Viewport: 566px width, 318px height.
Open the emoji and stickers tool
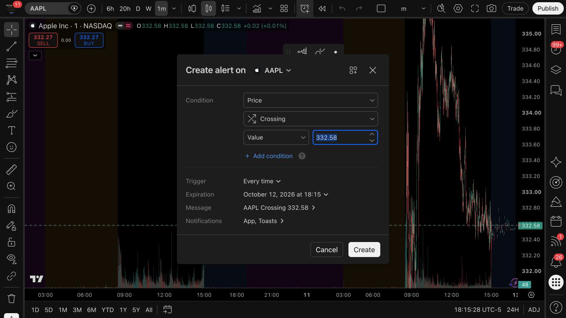(x=11, y=147)
